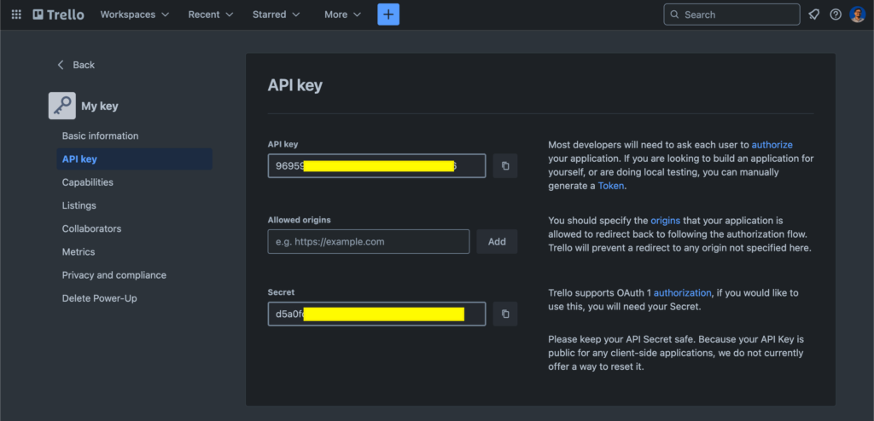The width and height of the screenshot is (874, 421).
Task: Focus the Allowed origins input
Action: 369,242
